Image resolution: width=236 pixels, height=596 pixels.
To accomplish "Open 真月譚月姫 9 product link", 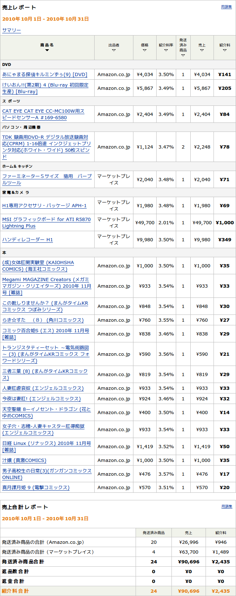I will [36, 488].
